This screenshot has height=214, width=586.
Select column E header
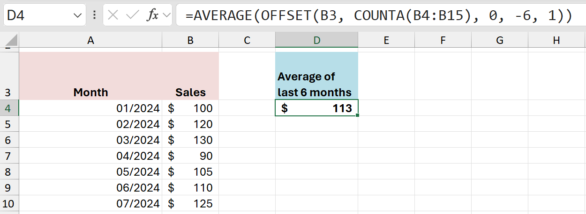click(x=386, y=41)
